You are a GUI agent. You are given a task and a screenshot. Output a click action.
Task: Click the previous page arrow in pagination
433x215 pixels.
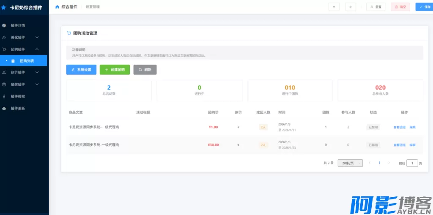tap(370, 163)
